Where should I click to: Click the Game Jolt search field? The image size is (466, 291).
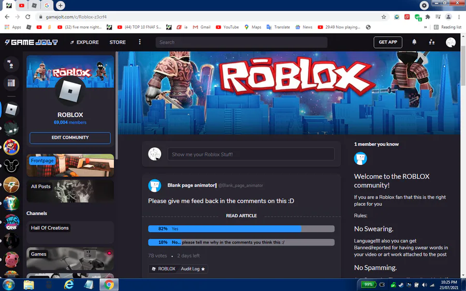[241, 42]
